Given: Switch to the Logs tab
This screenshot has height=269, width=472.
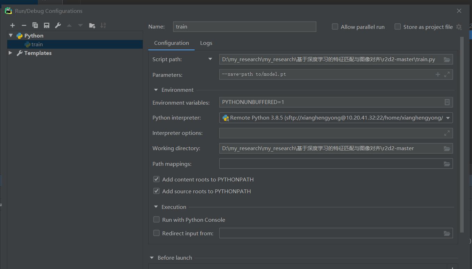Looking at the screenshot, I should 206,43.
